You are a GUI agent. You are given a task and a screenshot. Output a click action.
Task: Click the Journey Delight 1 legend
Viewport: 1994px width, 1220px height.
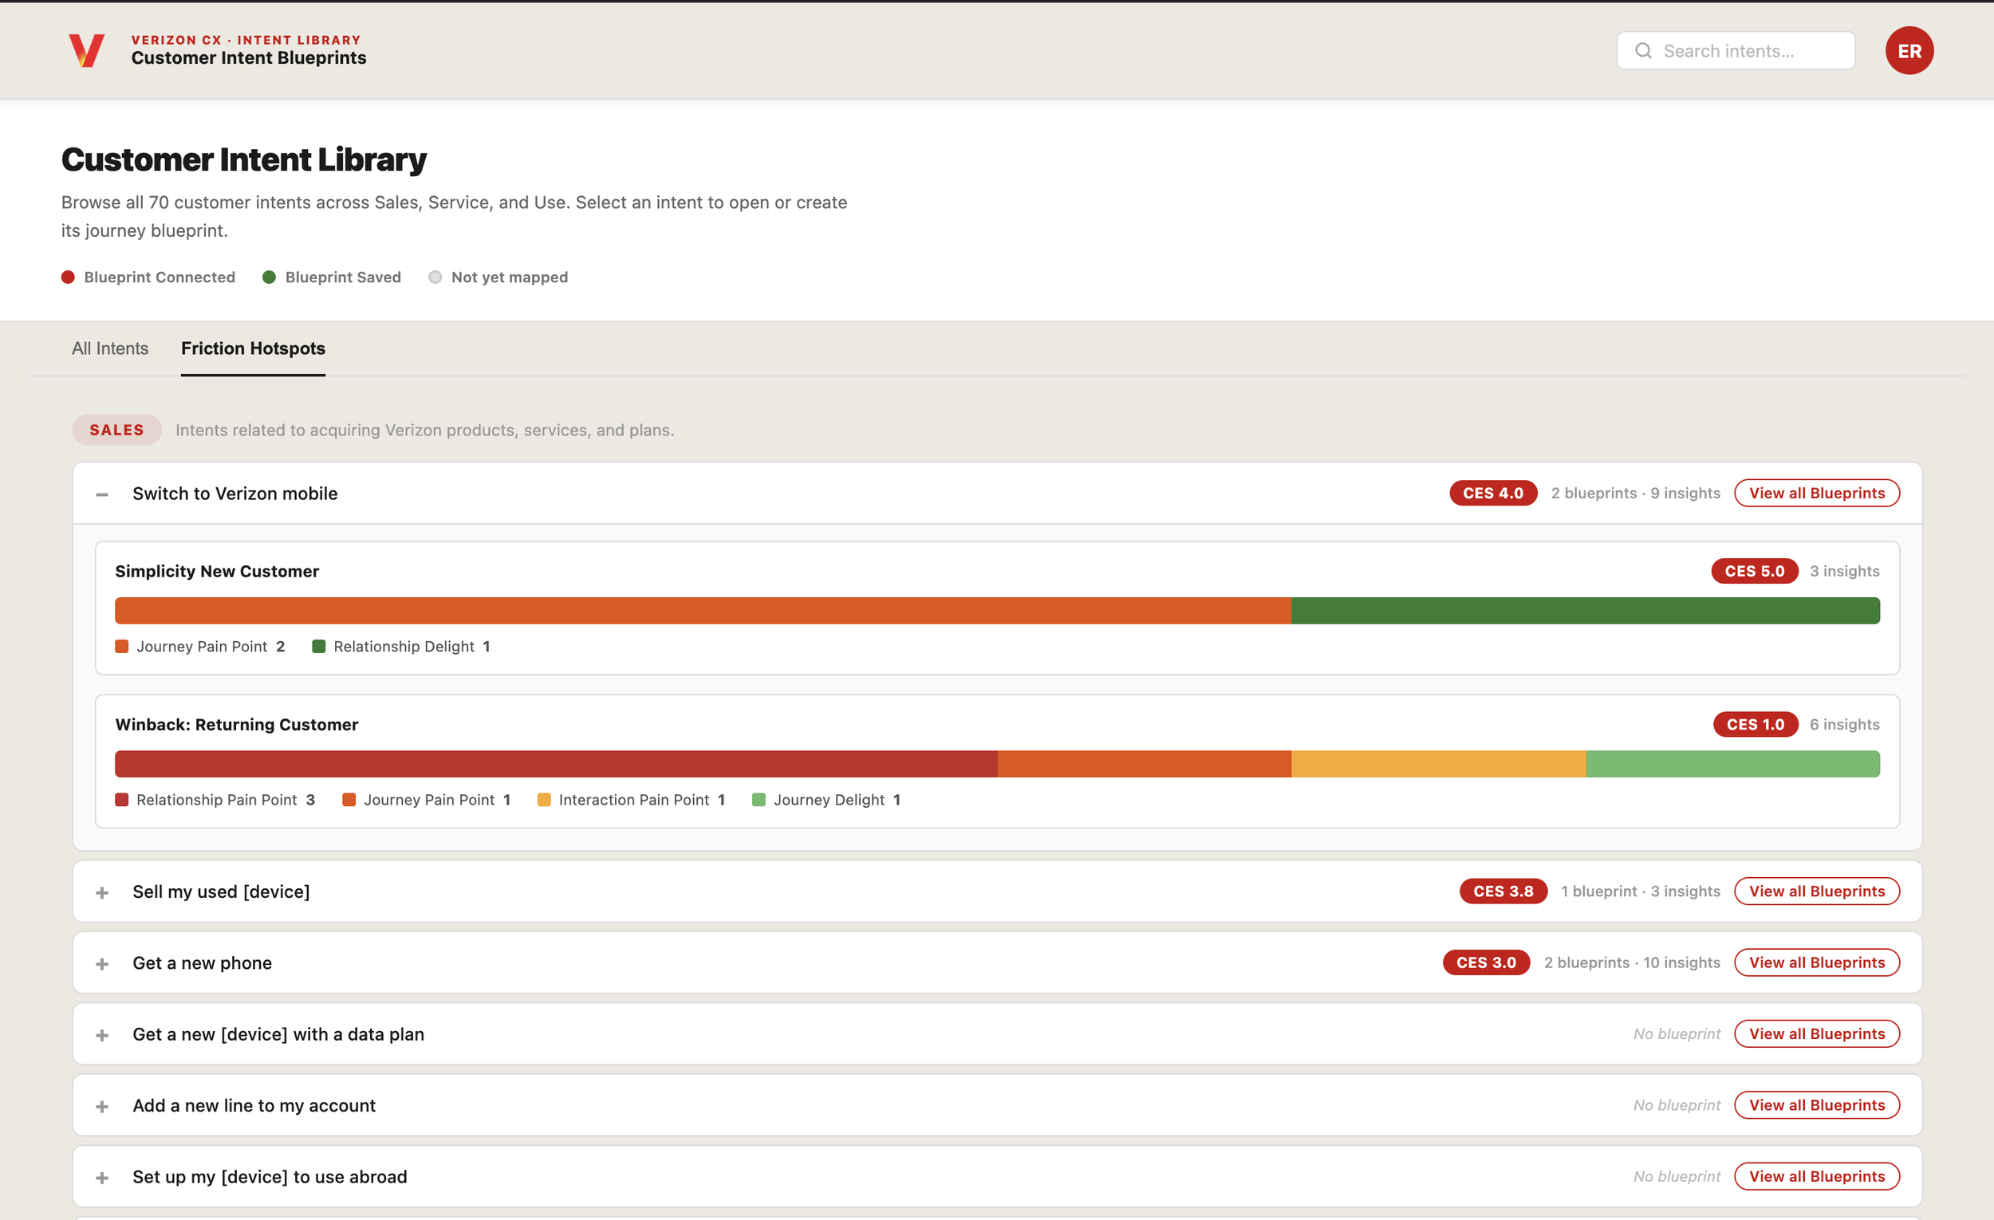click(826, 800)
